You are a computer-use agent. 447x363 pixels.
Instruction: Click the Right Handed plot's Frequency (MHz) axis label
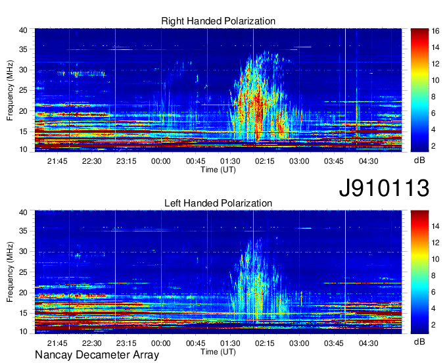pyautogui.click(x=10, y=90)
